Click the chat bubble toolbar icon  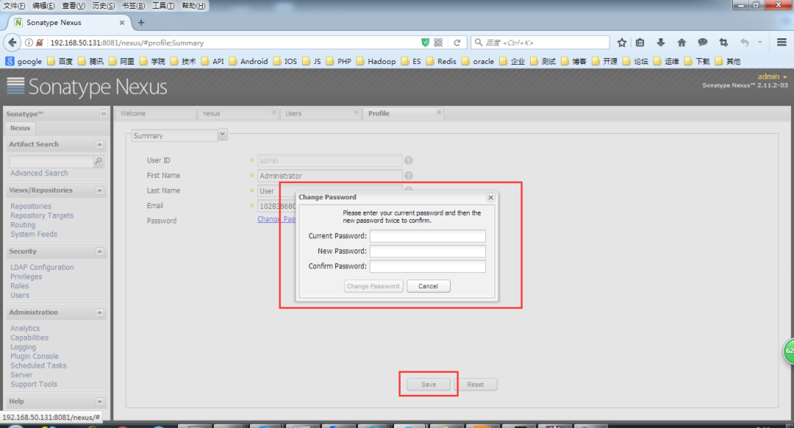pos(702,42)
